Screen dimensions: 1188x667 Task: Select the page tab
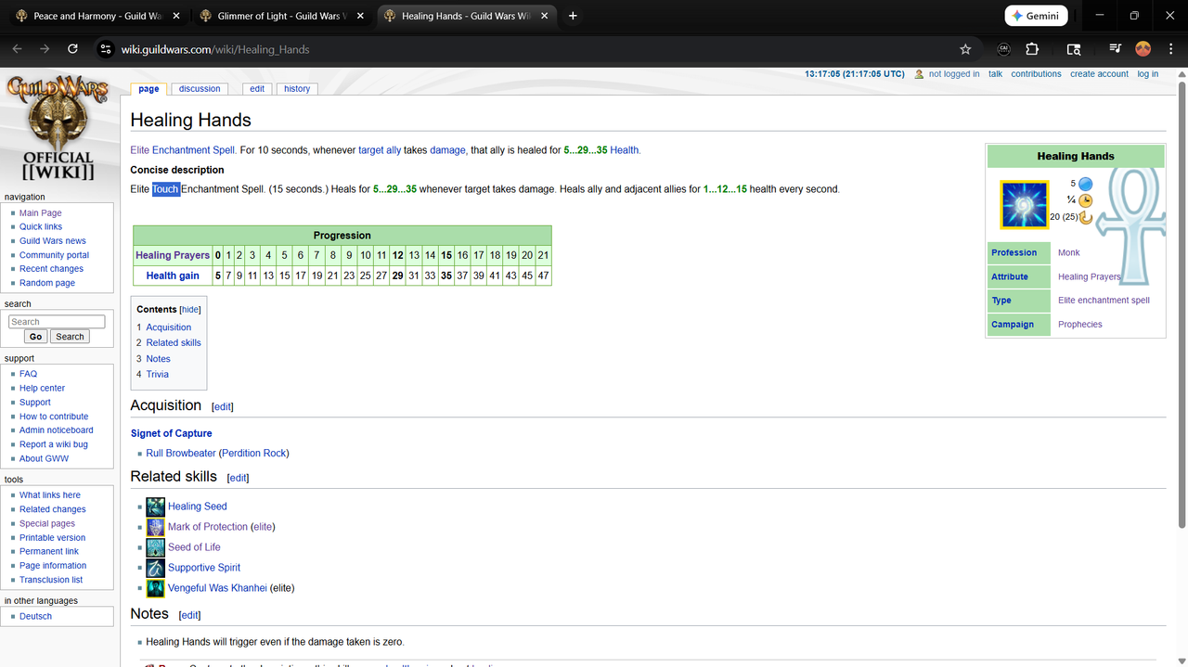coord(148,89)
